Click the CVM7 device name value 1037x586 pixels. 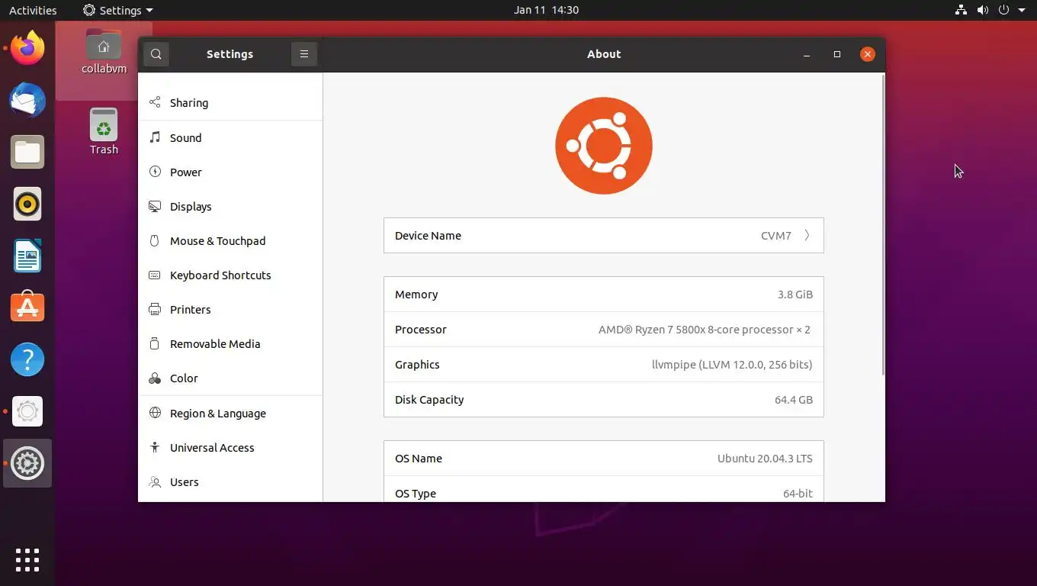coord(776,236)
